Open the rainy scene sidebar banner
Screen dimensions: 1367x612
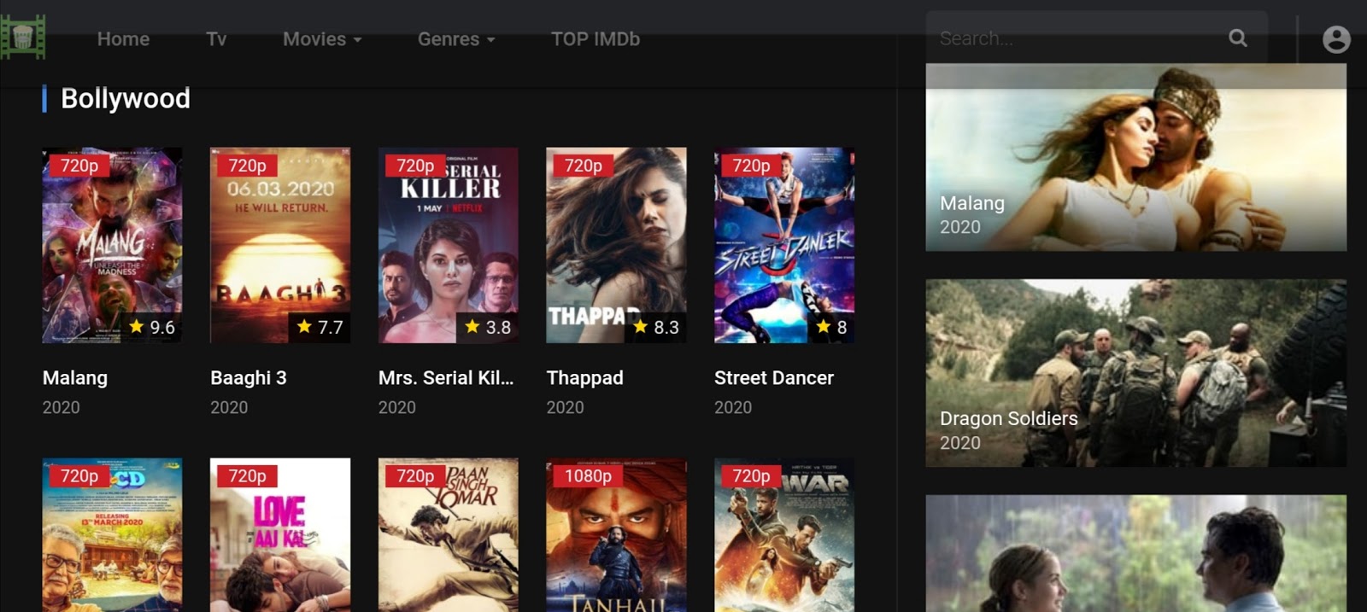tap(1136, 553)
